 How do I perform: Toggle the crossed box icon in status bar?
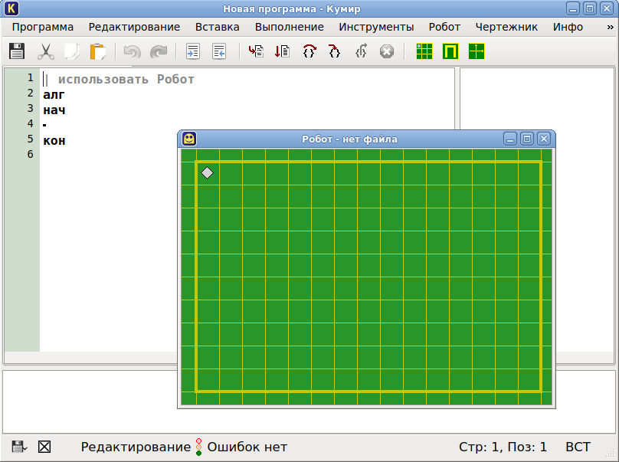coord(44,447)
